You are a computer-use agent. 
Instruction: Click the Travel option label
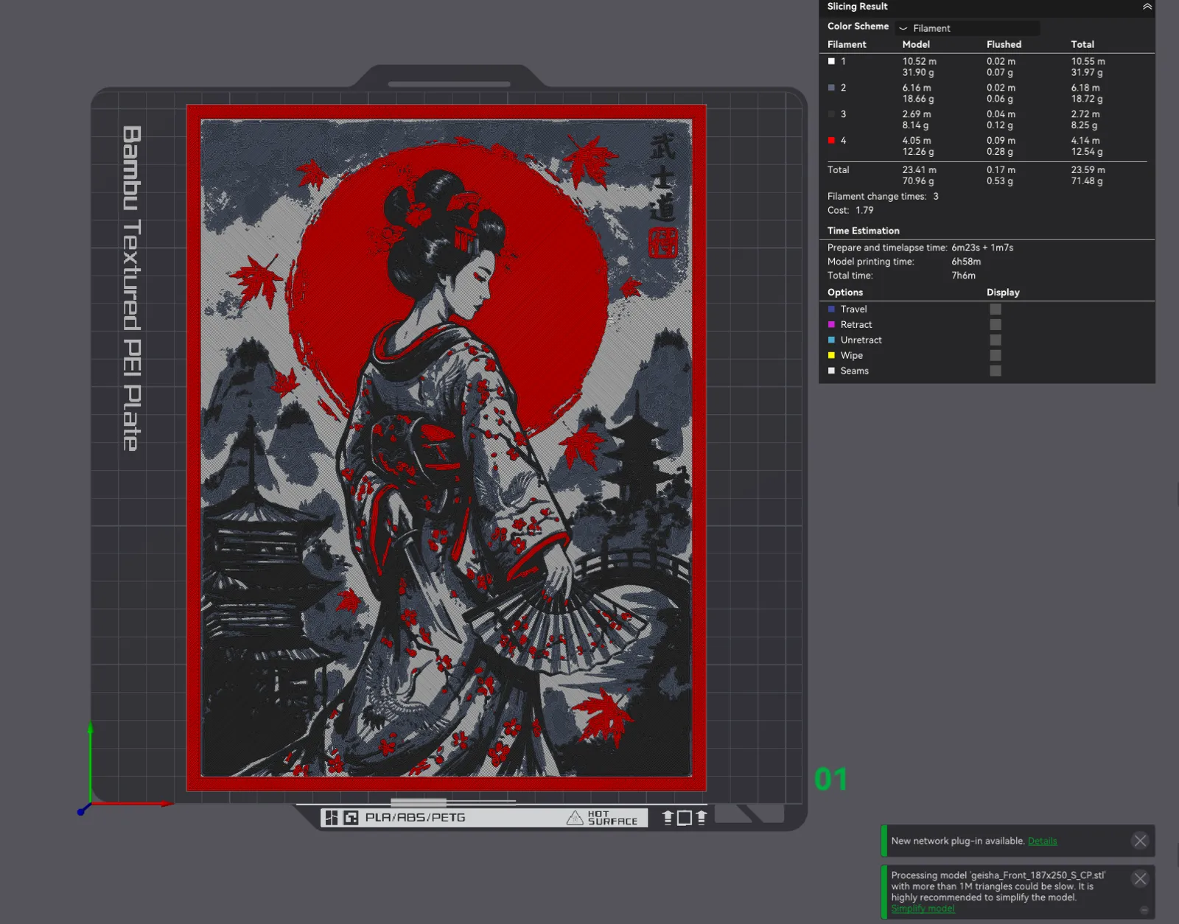853,309
